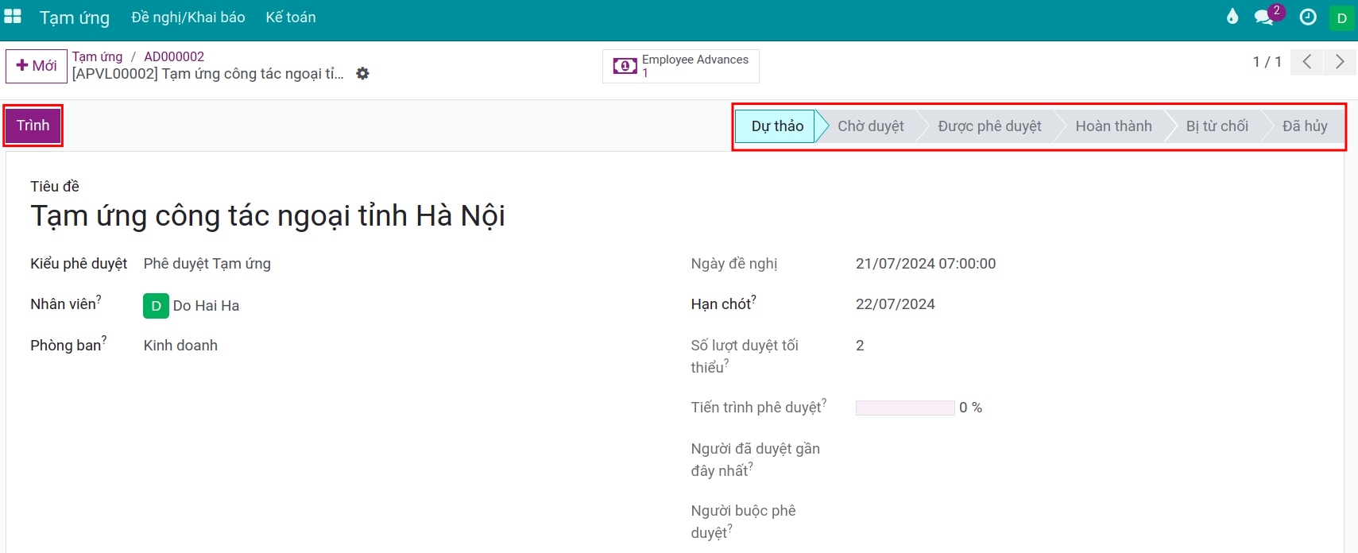Click the gear actions icon
This screenshot has height=553, width=1358.
point(362,74)
